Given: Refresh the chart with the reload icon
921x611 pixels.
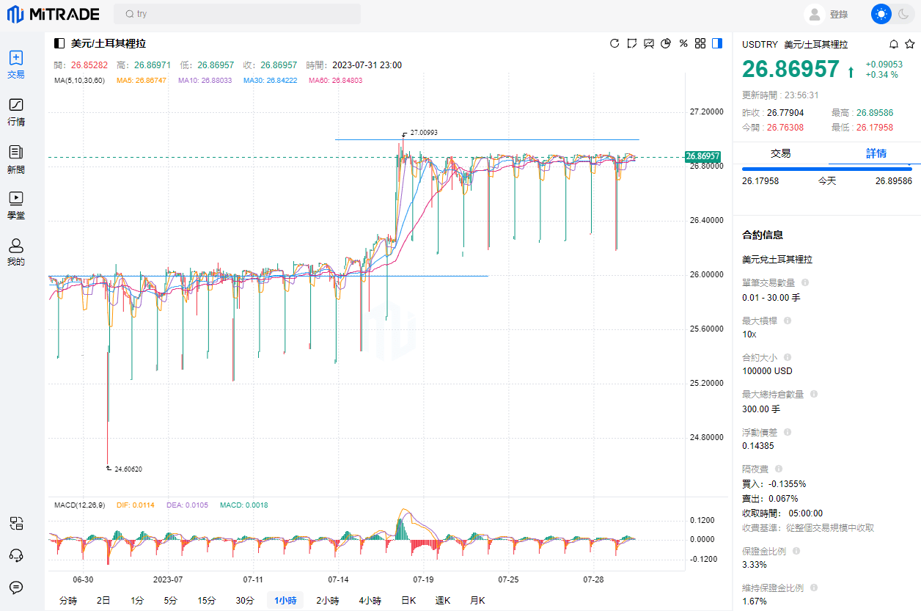Looking at the screenshot, I should [x=614, y=43].
